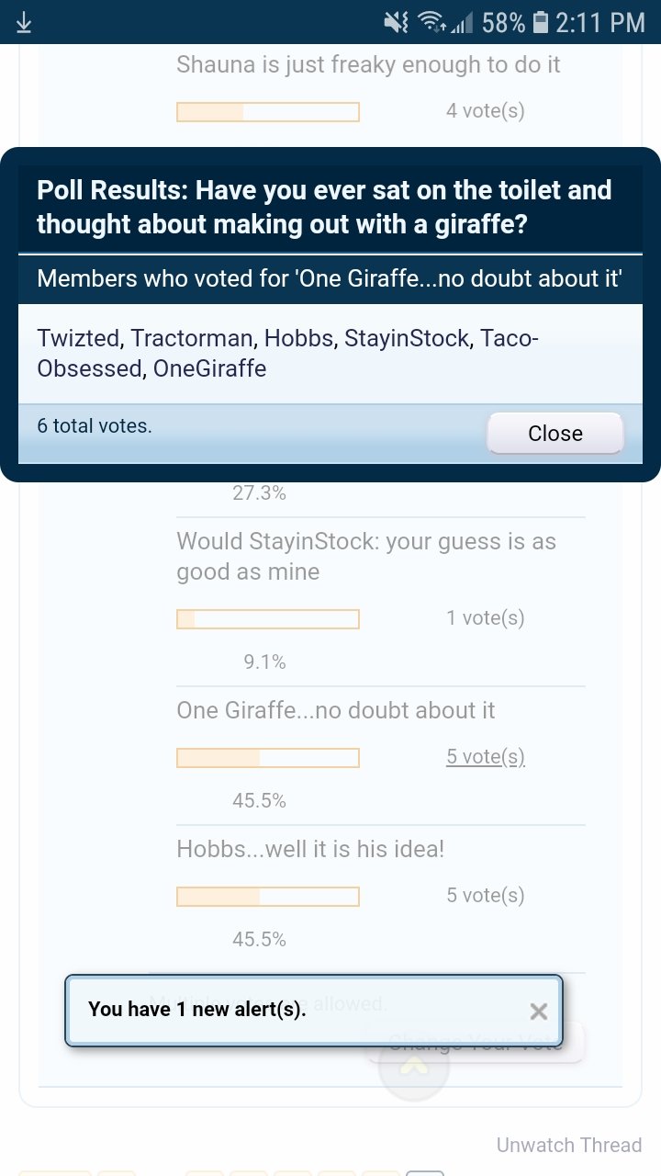The height and width of the screenshot is (1176, 661).
Task: Tap the battery icon in status bar
Action: pyautogui.click(x=540, y=23)
